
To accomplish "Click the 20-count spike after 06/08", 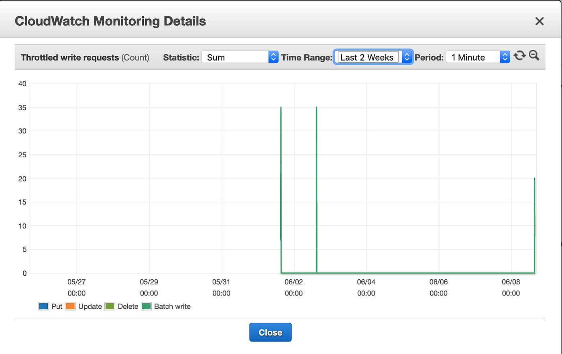I will point(534,225).
